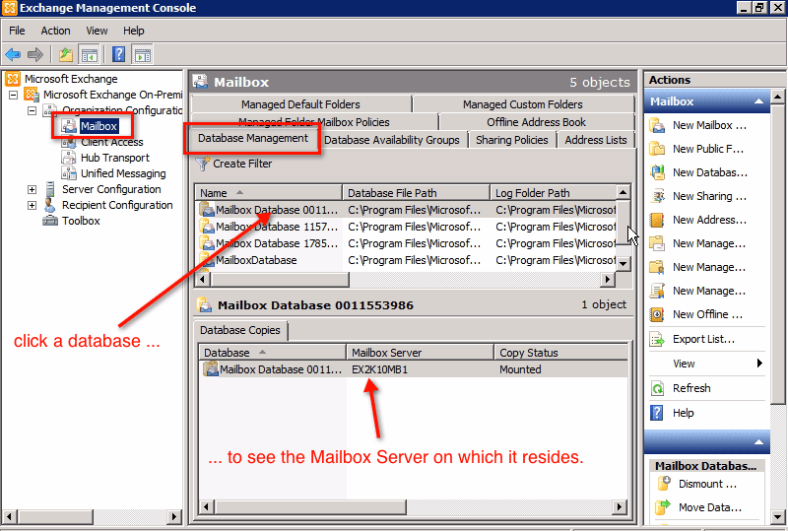
Task: Switch to the Address Lists tab
Action: [x=596, y=140]
